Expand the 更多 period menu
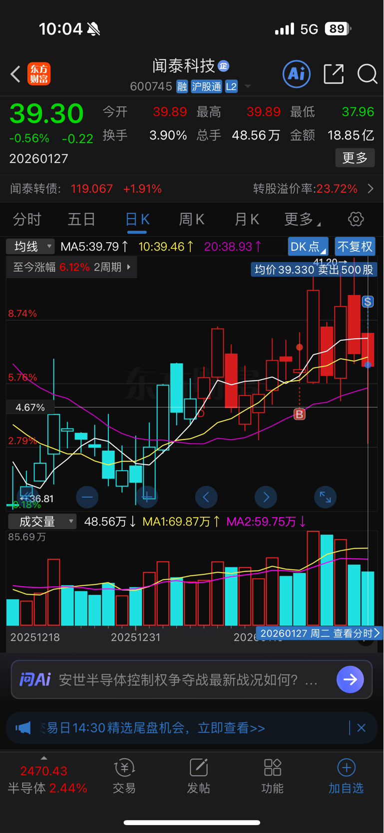The width and height of the screenshot is (384, 833). [303, 219]
